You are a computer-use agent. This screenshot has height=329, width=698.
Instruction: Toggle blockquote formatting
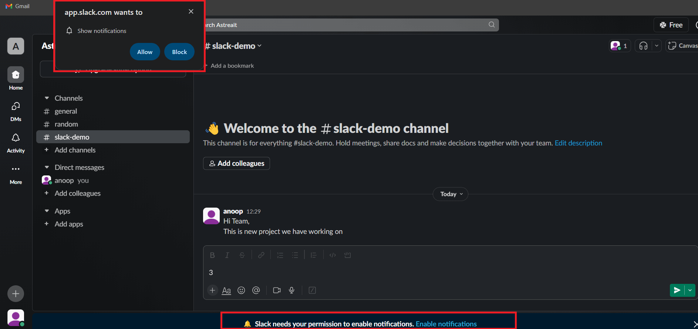tap(314, 255)
